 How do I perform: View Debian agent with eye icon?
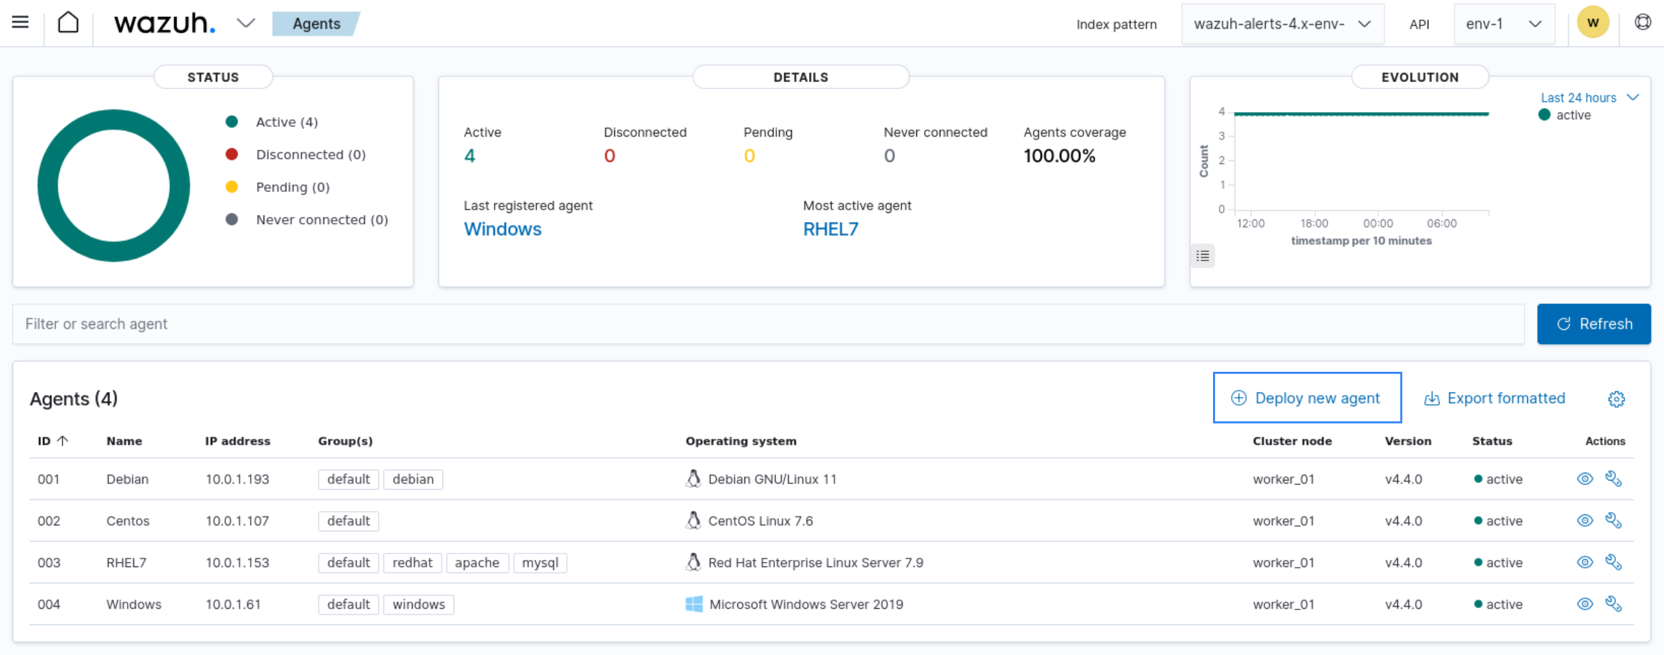(x=1585, y=479)
